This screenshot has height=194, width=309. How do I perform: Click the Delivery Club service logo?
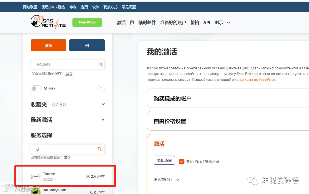click(x=35, y=191)
